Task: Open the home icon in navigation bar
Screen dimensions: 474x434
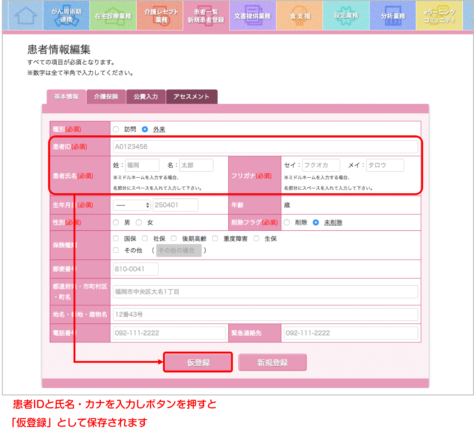Action: pyautogui.click(x=25, y=16)
